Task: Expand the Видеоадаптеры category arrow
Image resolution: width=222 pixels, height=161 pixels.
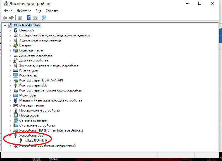Action: [x=10, y=51]
